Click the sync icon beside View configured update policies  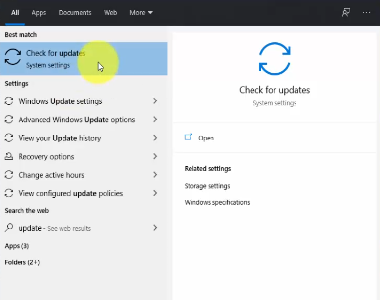point(9,193)
